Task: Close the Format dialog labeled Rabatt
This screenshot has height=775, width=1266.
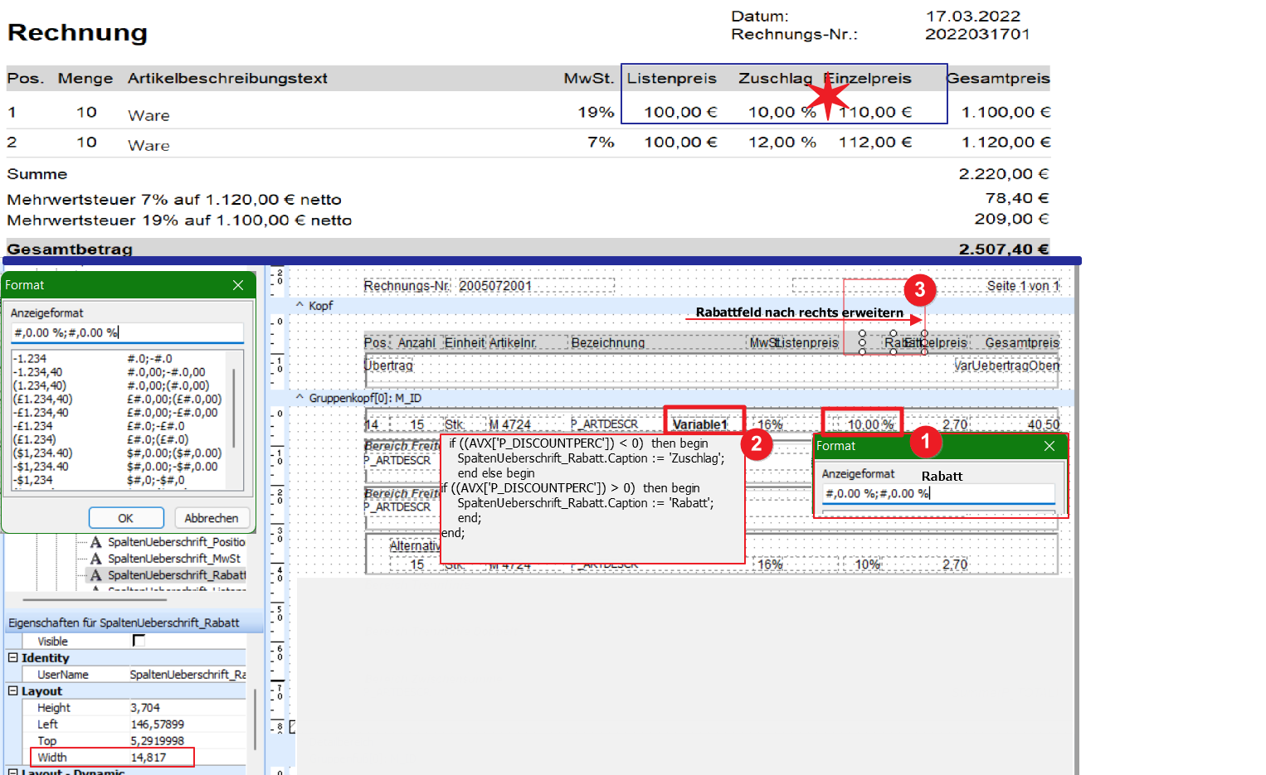Action: pos(1049,446)
